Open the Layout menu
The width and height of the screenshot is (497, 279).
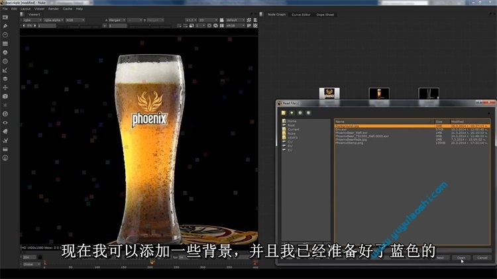(x=26, y=9)
